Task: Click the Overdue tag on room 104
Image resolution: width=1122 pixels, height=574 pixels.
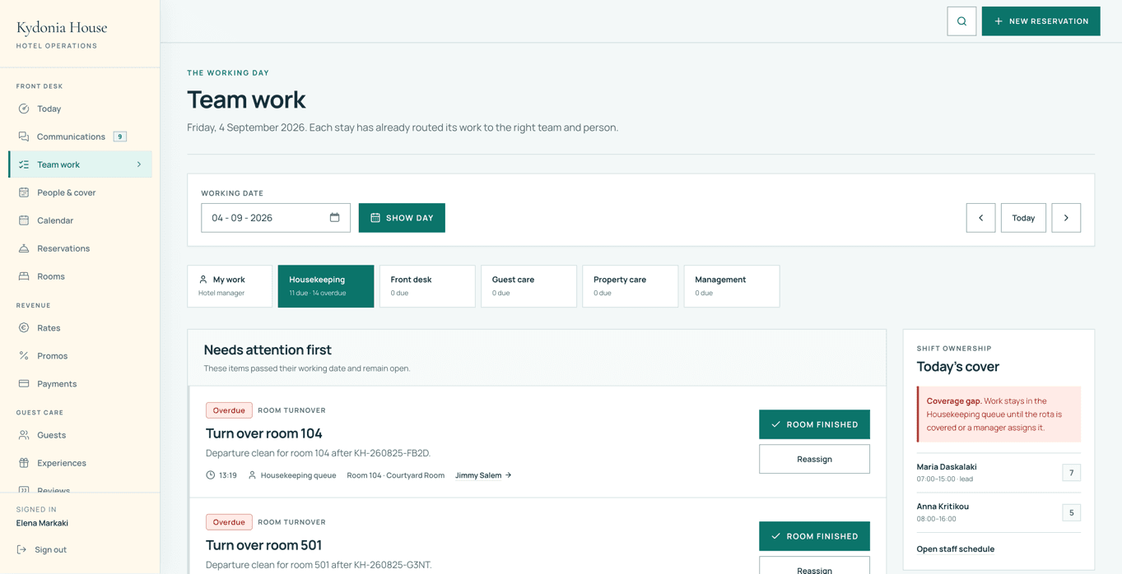Action: 229,410
